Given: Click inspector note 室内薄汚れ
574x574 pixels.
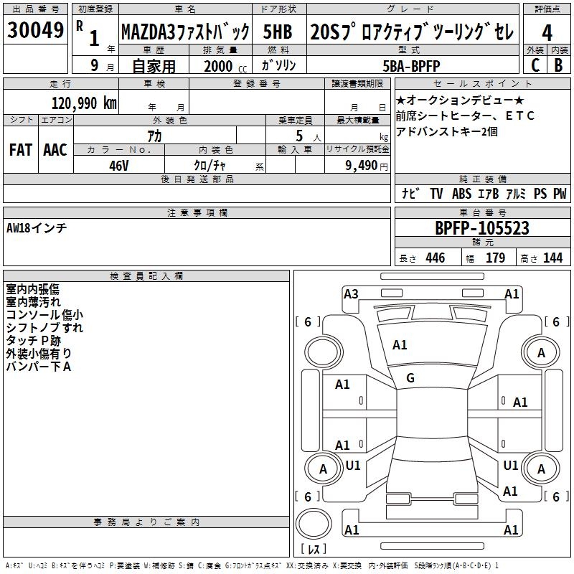Looking at the screenshot, I should tap(33, 302).
